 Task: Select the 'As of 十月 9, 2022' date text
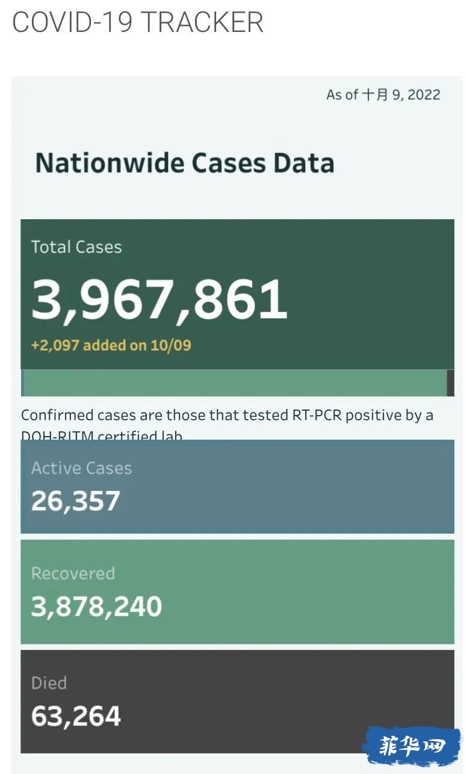383,95
